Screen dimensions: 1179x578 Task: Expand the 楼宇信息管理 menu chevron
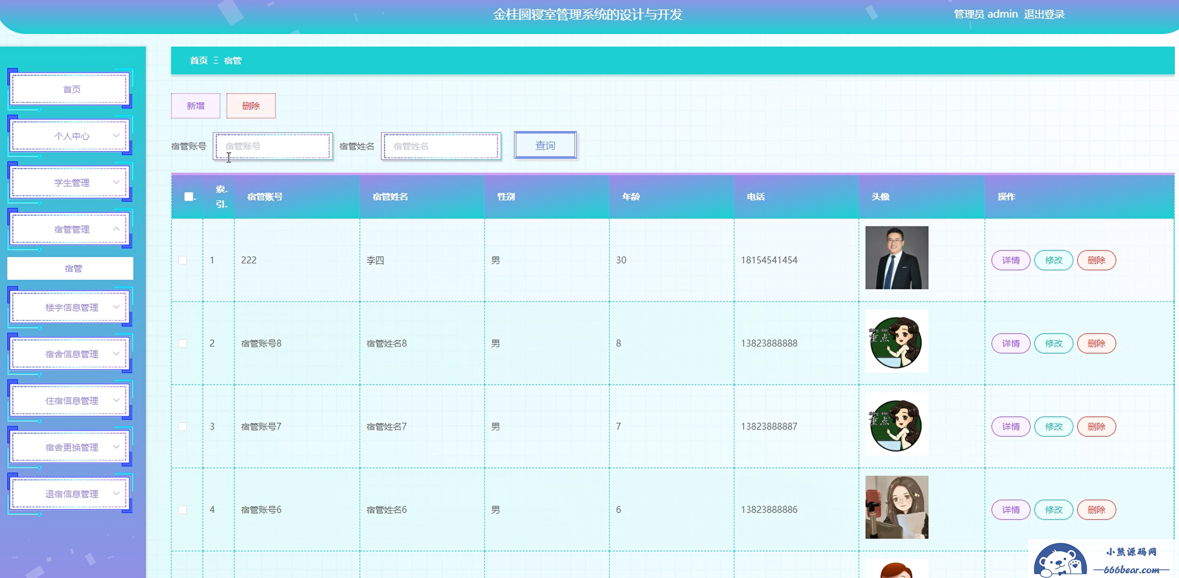pyautogui.click(x=116, y=307)
